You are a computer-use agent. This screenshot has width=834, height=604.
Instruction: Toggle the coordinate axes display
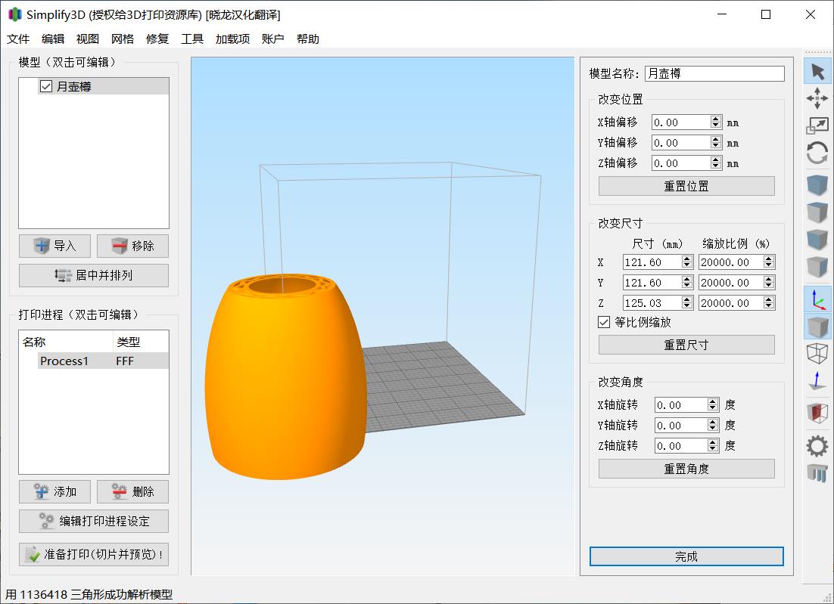[817, 299]
